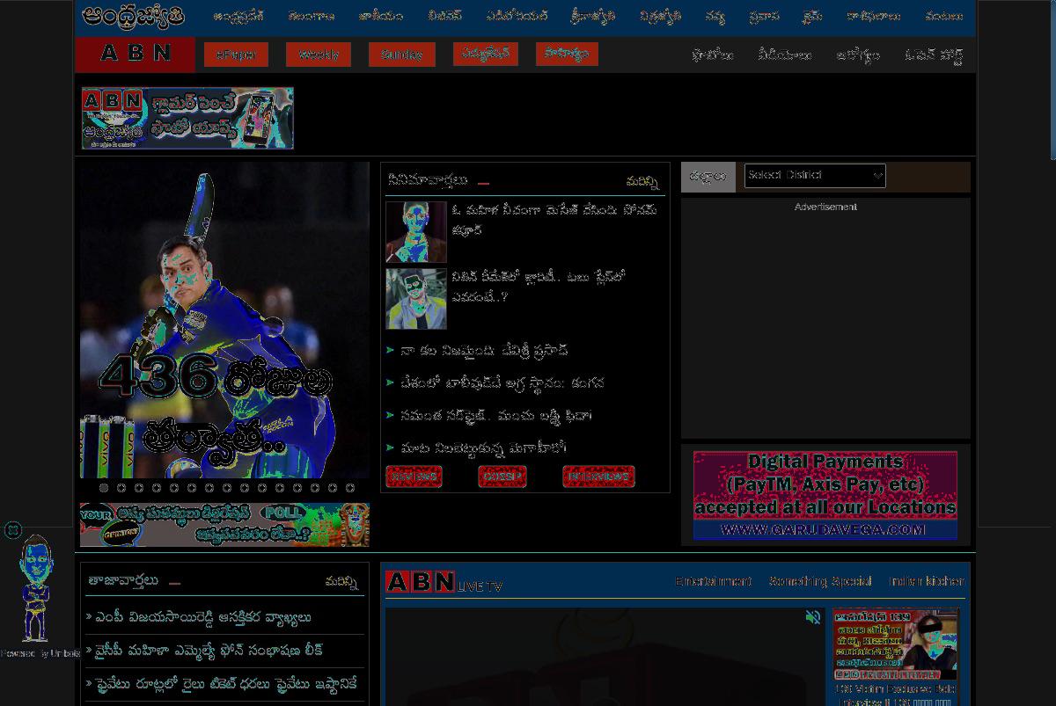
Task: Open the ఫొటోలు photos link
Action: coord(712,55)
